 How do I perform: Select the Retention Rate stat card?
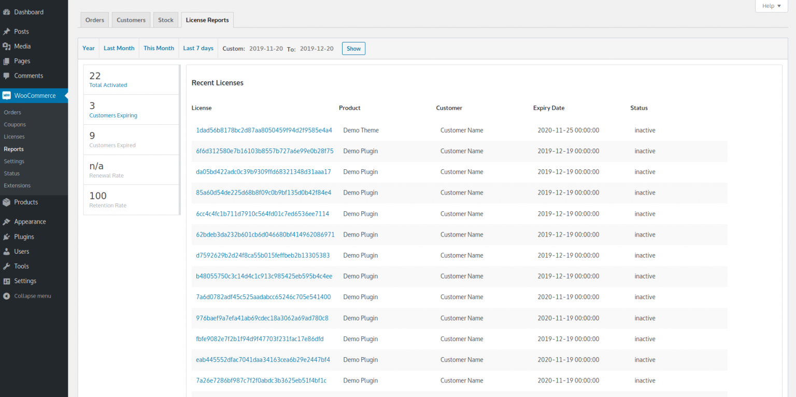131,200
